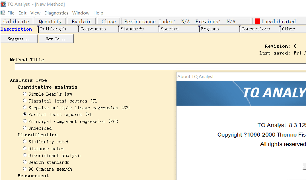The image size is (306, 180).
Task: Click the How To... button
Action: click(56, 39)
